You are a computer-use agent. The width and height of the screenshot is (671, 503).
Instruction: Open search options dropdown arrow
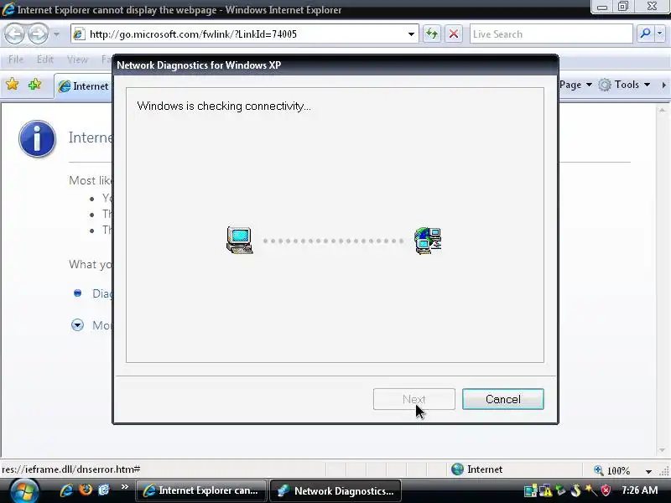click(659, 34)
